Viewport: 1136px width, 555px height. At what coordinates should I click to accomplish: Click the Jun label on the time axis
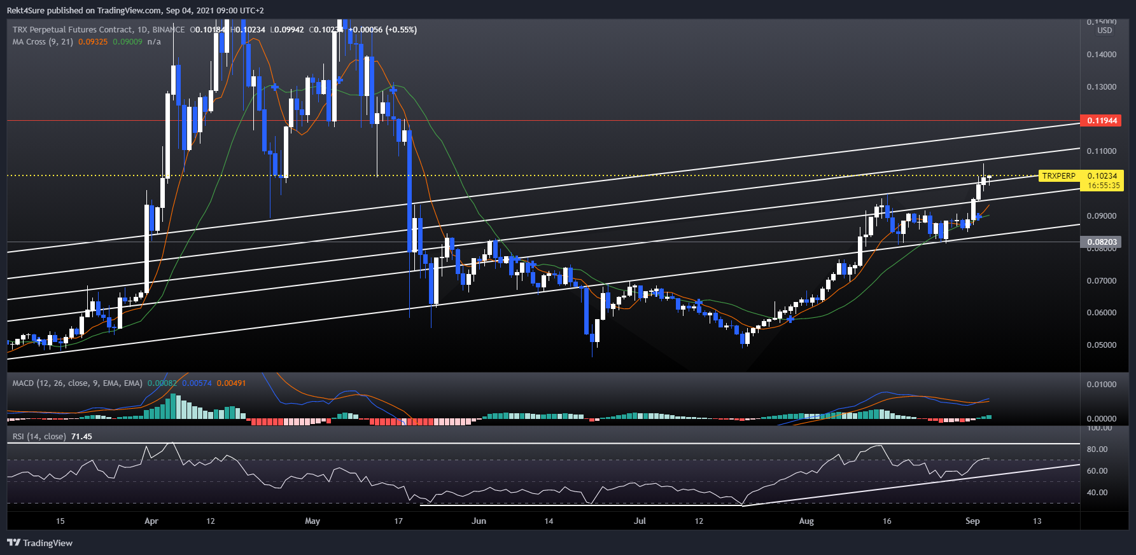479,521
